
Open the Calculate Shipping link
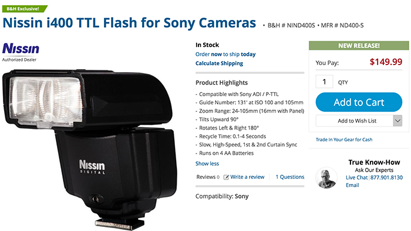pyautogui.click(x=219, y=63)
